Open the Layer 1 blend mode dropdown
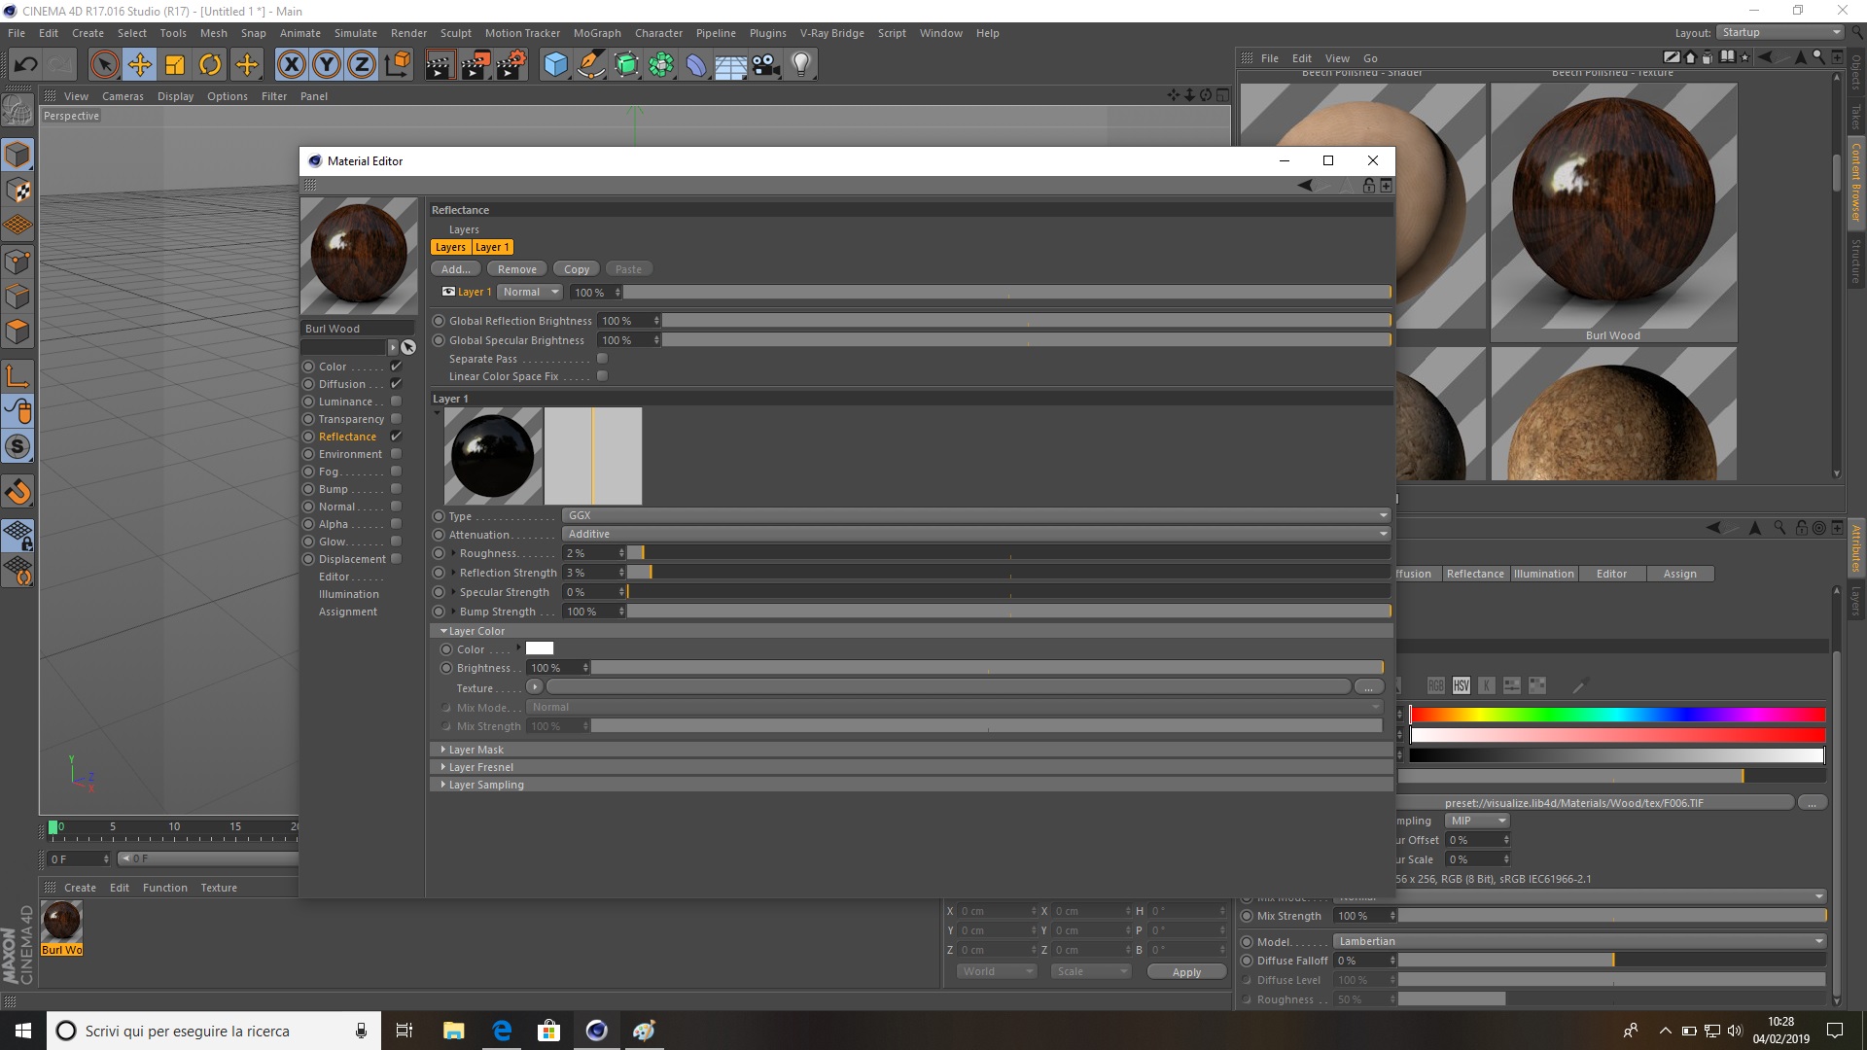The height and width of the screenshot is (1050, 1867). tap(530, 292)
